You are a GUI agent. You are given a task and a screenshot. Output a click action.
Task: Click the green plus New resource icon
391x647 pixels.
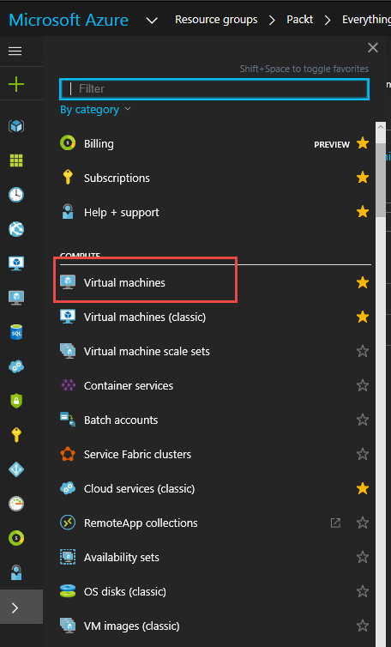pos(16,84)
